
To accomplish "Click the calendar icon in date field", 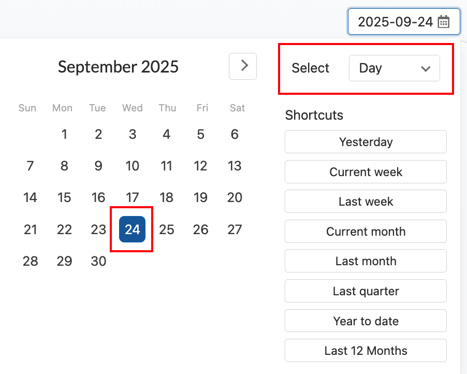I will click(x=443, y=22).
